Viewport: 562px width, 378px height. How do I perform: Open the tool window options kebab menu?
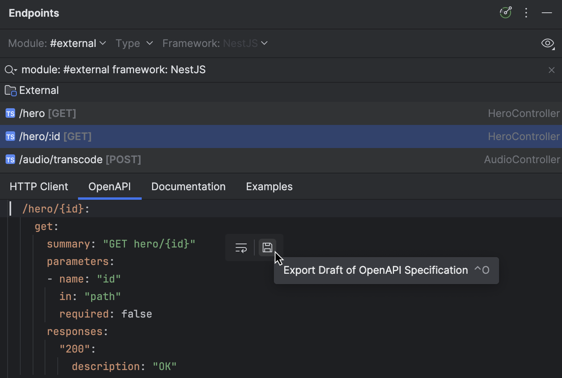[x=526, y=12]
